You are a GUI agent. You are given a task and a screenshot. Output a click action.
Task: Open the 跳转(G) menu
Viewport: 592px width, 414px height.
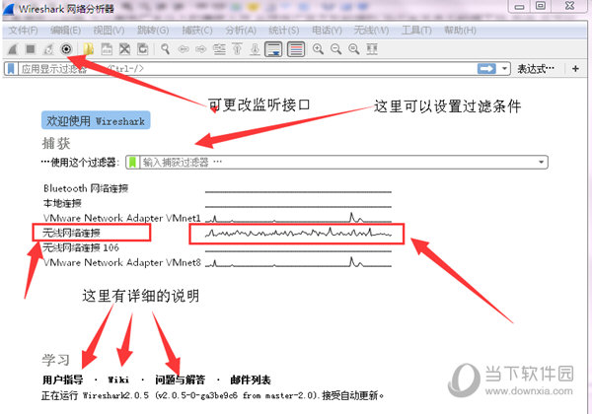coord(153,31)
